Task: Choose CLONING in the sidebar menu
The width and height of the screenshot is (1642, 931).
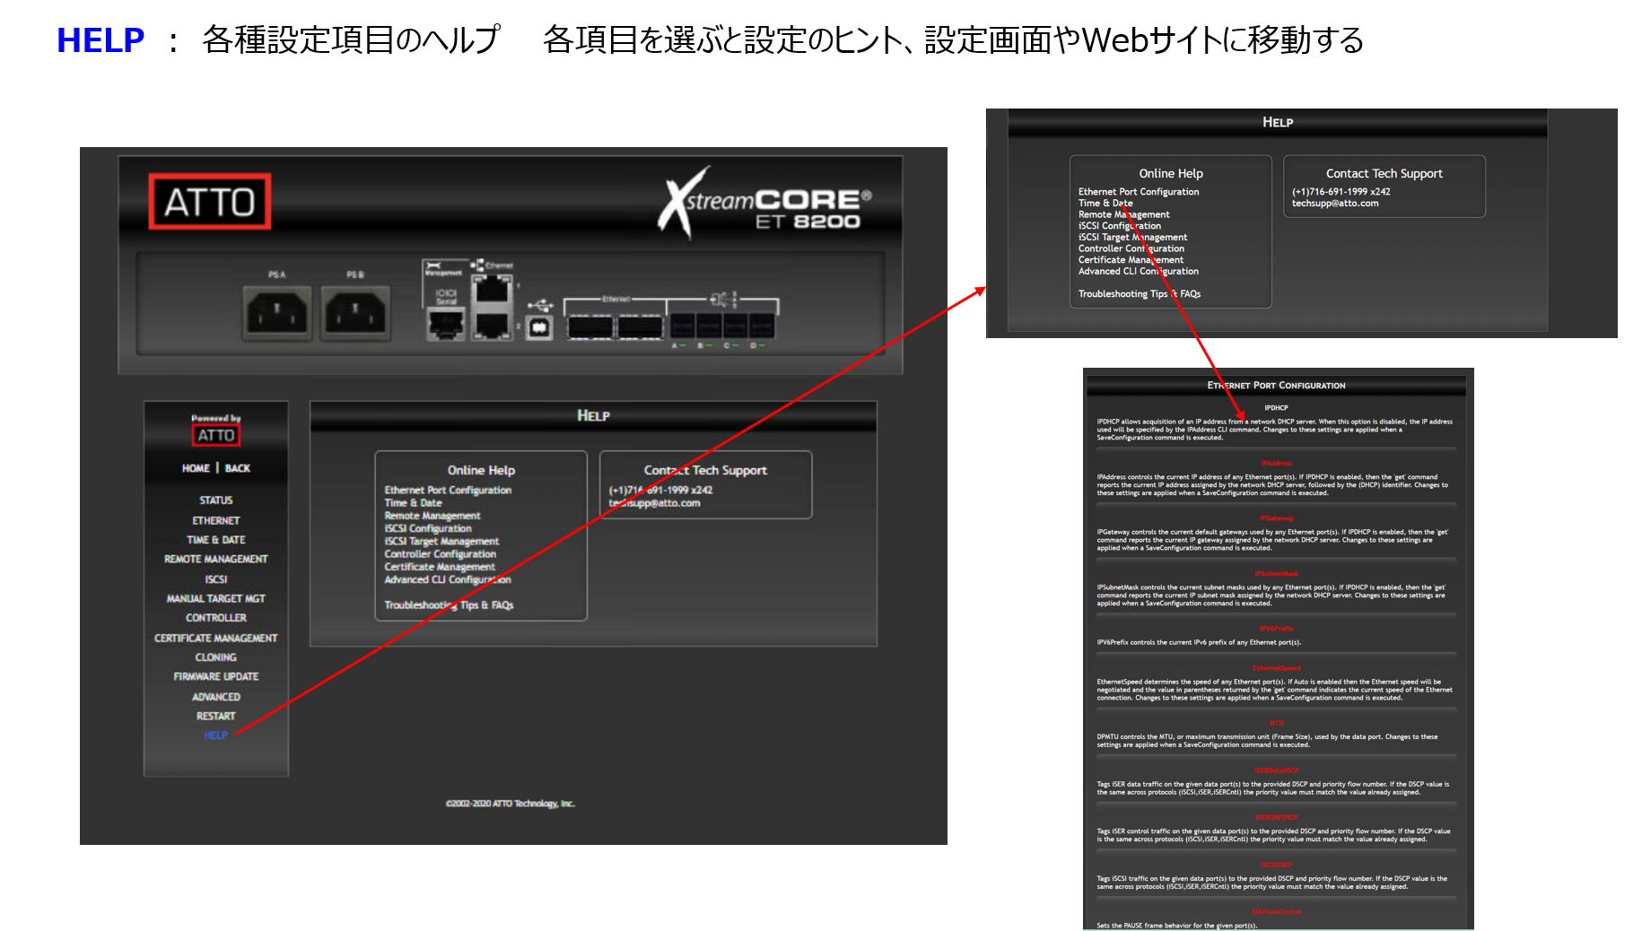Action: pyautogui.click(x=215, y=657)
